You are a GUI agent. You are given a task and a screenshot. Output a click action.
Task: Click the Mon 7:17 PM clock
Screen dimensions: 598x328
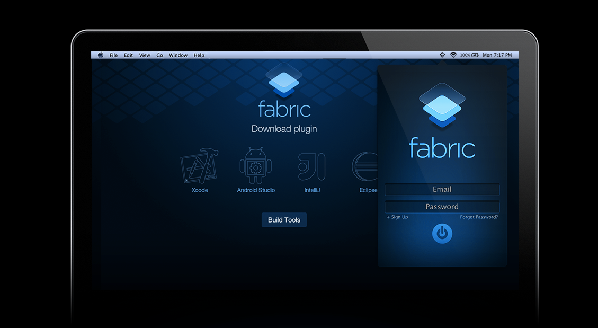coord(497,55)
